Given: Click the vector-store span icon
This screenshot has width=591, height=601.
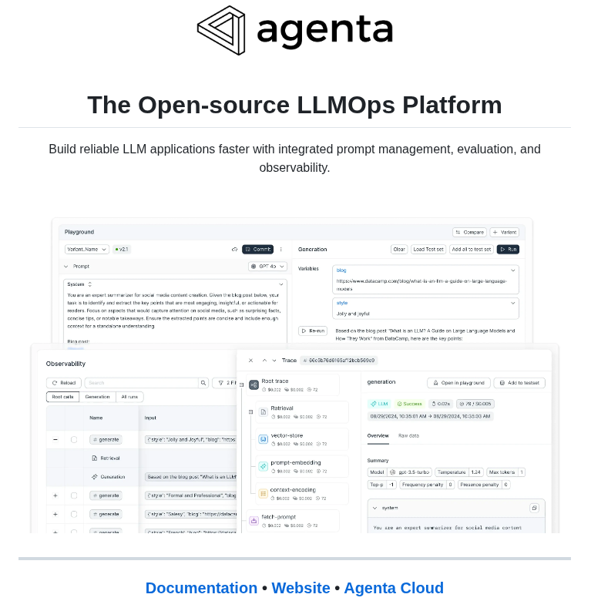Looking at the screenshot, I should coord(264,439).
